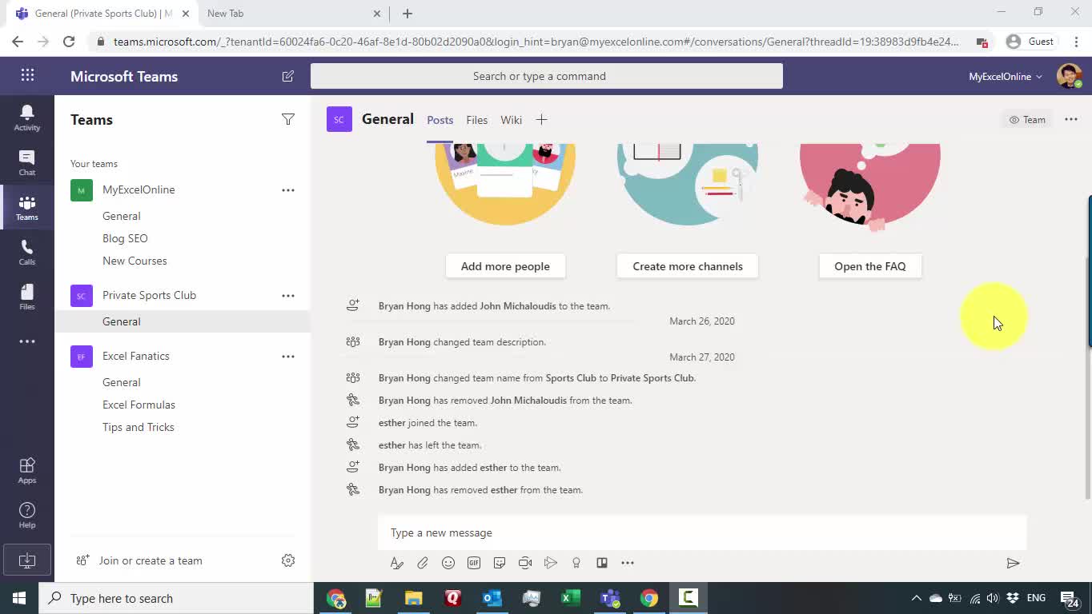Open the teams filter funnel
This screenshot has height=614, width=1092.
point(288,119)
